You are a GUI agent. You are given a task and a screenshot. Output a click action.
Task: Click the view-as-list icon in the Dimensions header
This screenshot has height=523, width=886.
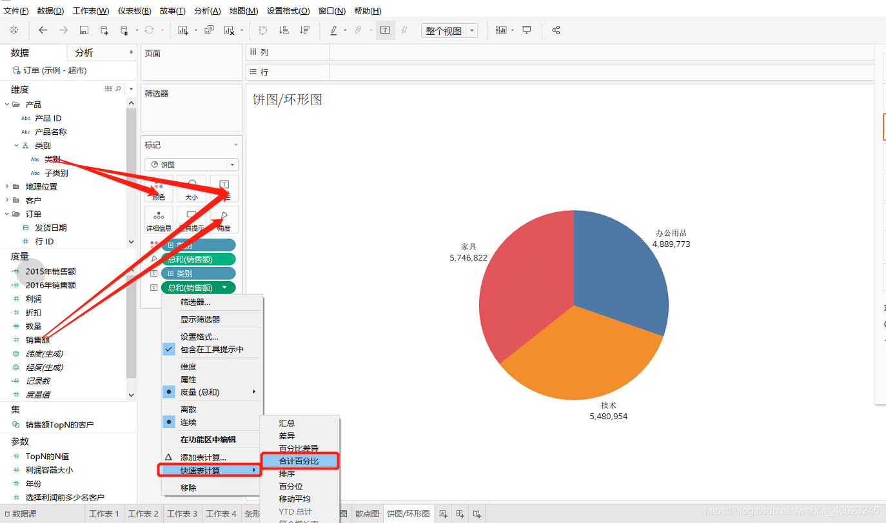[108, 89]
